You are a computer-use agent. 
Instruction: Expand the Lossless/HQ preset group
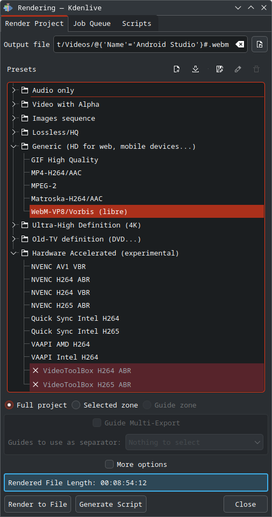(14, 133)
